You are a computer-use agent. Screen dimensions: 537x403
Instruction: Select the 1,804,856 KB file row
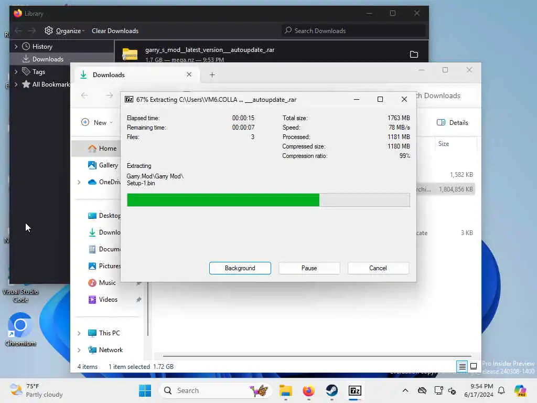445,189
